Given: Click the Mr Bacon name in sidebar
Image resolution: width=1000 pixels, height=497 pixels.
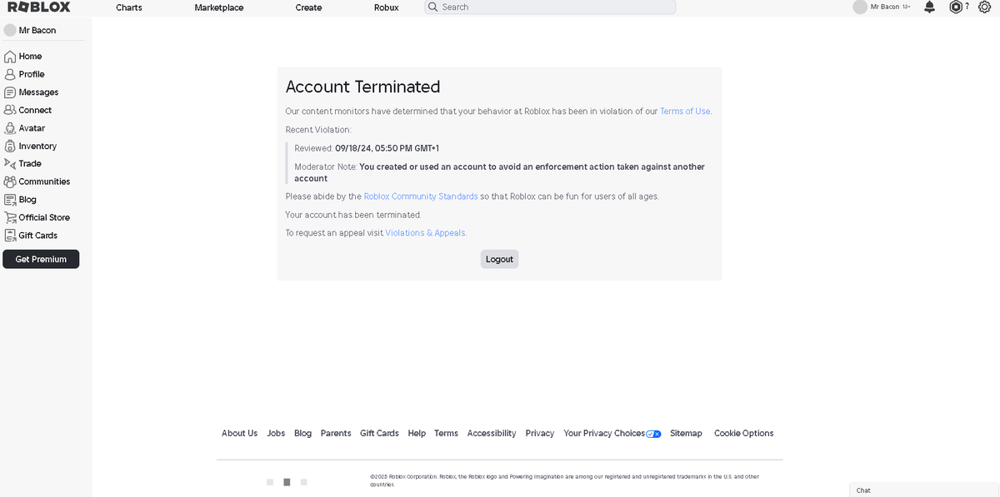Looking at the screenshot, I should [x=37, y=30].
